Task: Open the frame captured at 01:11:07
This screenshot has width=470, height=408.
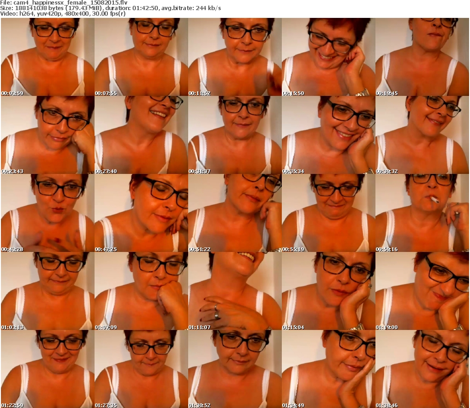Action: click(235, 291)
